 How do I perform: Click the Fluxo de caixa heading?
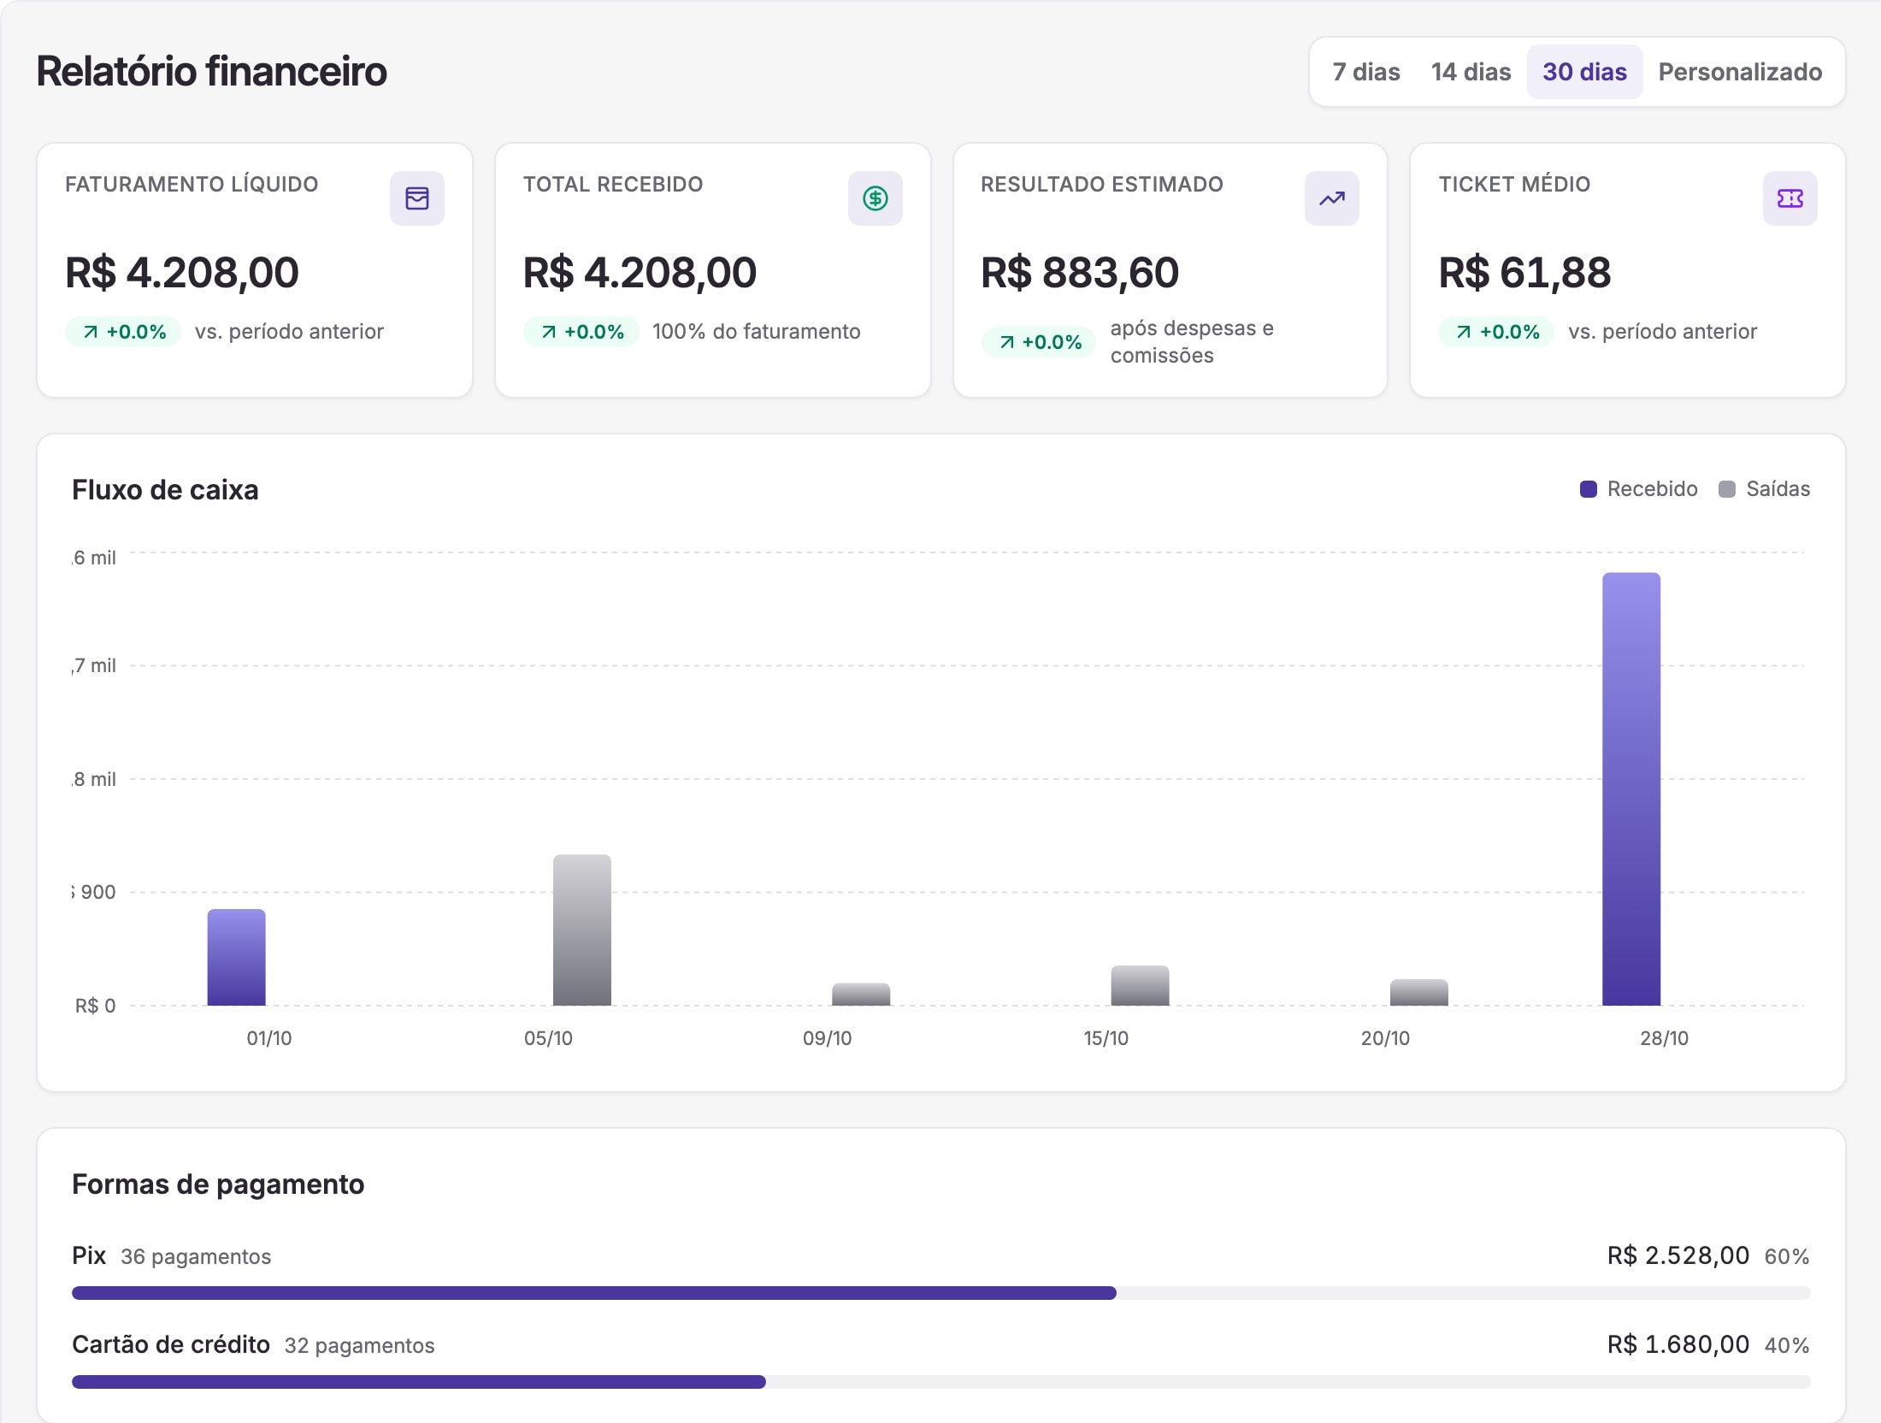pyautogui.click(x=165, y=490)
